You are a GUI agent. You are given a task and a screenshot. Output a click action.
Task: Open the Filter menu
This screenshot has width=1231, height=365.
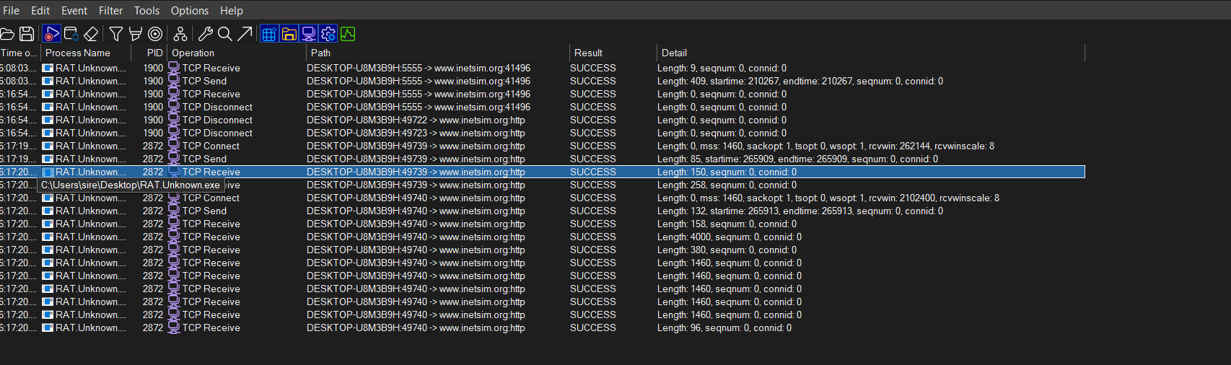[110, 11]
